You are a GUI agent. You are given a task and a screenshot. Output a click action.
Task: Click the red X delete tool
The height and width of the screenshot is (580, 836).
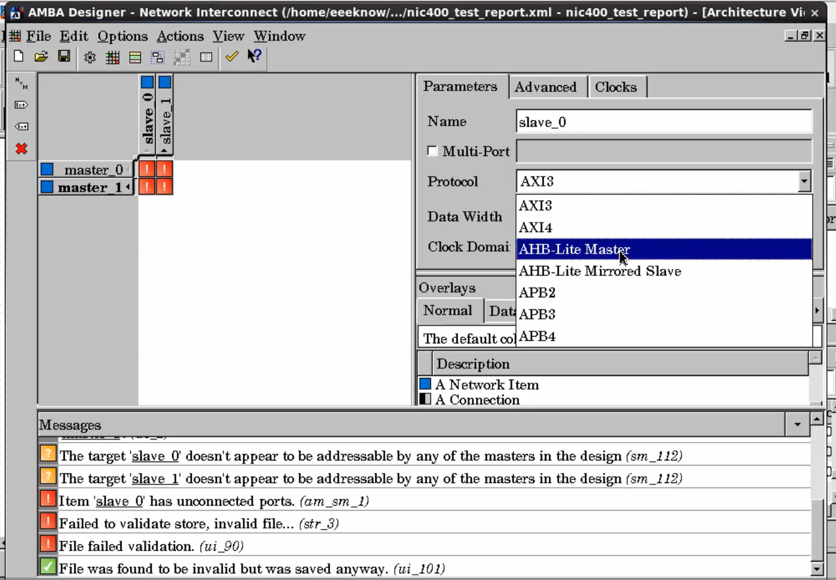21,149
